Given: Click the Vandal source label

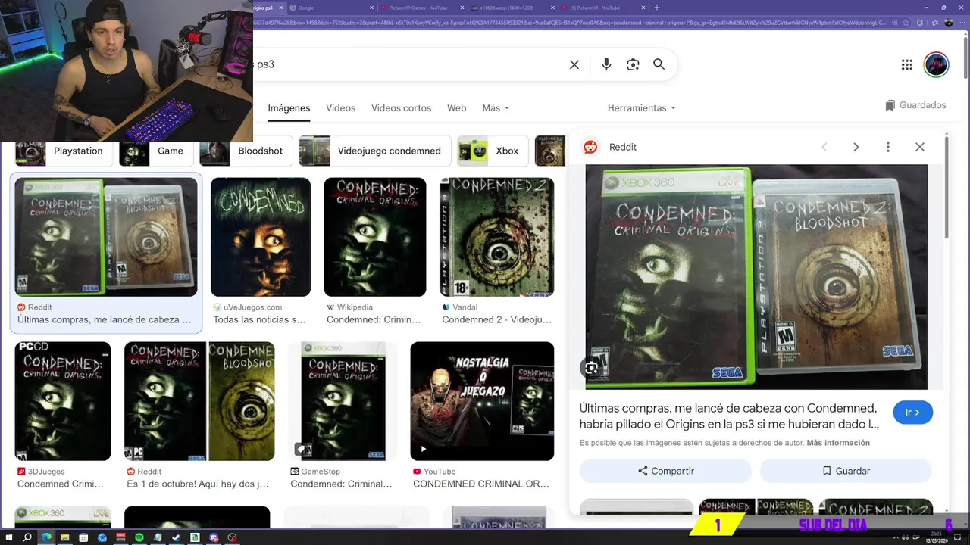Looking at the screenshot, I should [465, 307].
